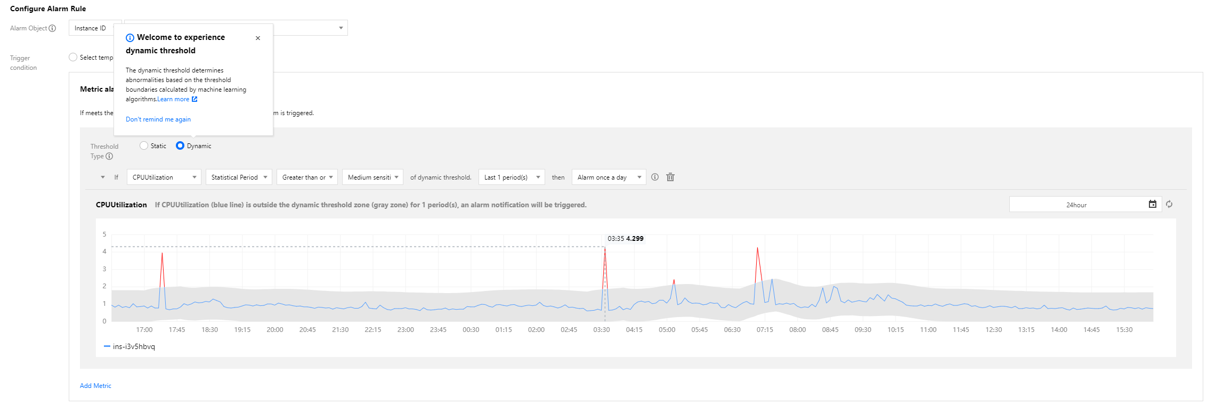Expand the Medium sensitivity dropdown
The width and height of the screenshot is (1207, 405).
coord(372,177)
